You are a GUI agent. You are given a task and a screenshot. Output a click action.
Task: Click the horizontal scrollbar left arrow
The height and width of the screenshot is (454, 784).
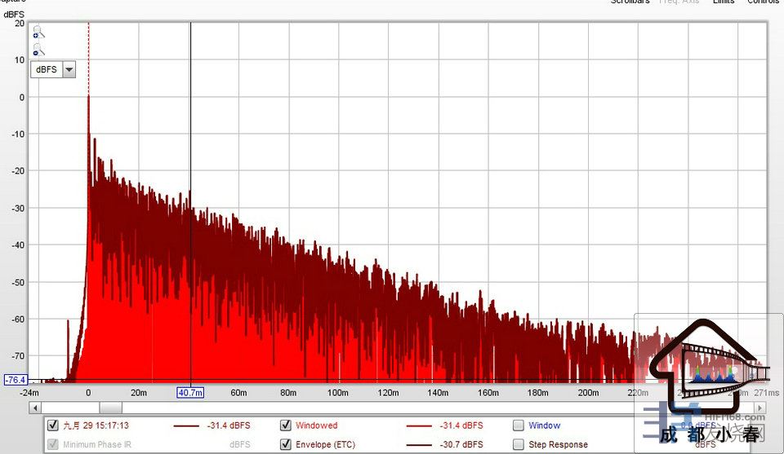[x=33, y=407]
